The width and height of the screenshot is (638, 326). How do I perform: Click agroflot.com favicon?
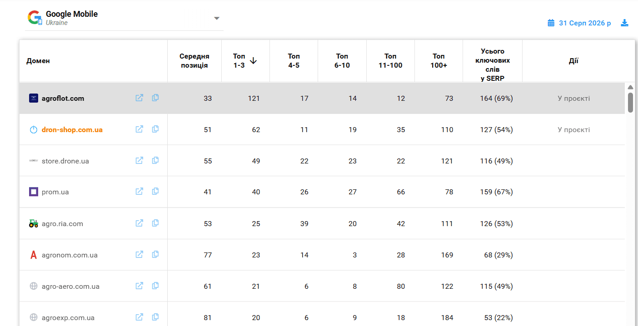34,98
